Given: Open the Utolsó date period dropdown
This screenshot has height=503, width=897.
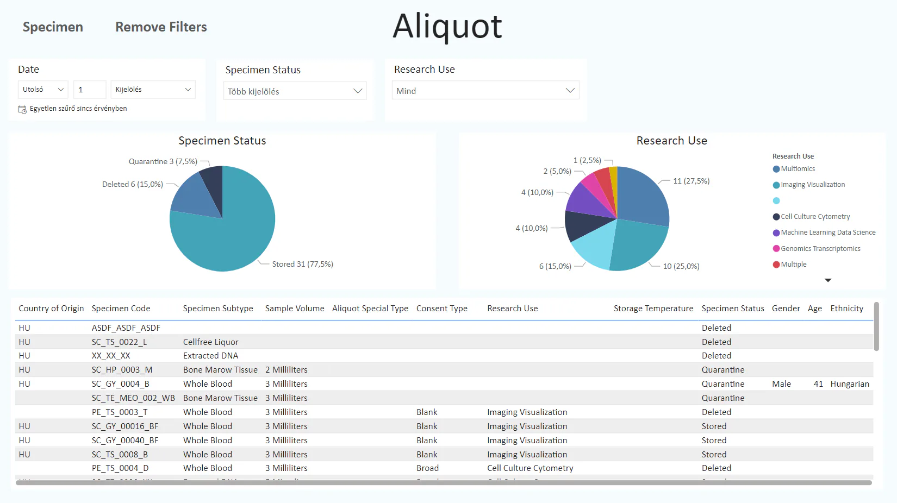Looking at the screenshot, I should coord(43,90).
